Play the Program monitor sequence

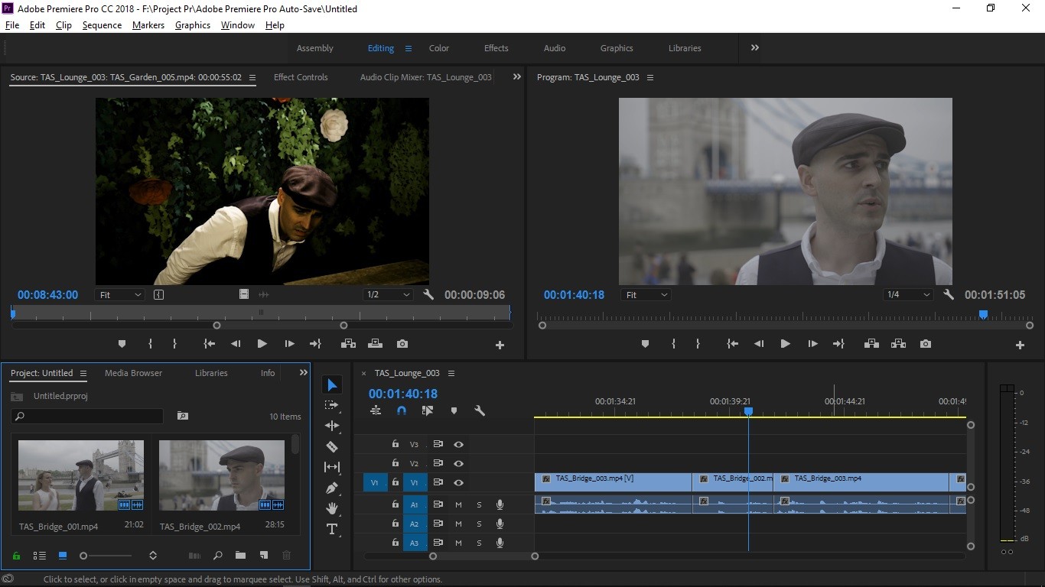[785, 344]
